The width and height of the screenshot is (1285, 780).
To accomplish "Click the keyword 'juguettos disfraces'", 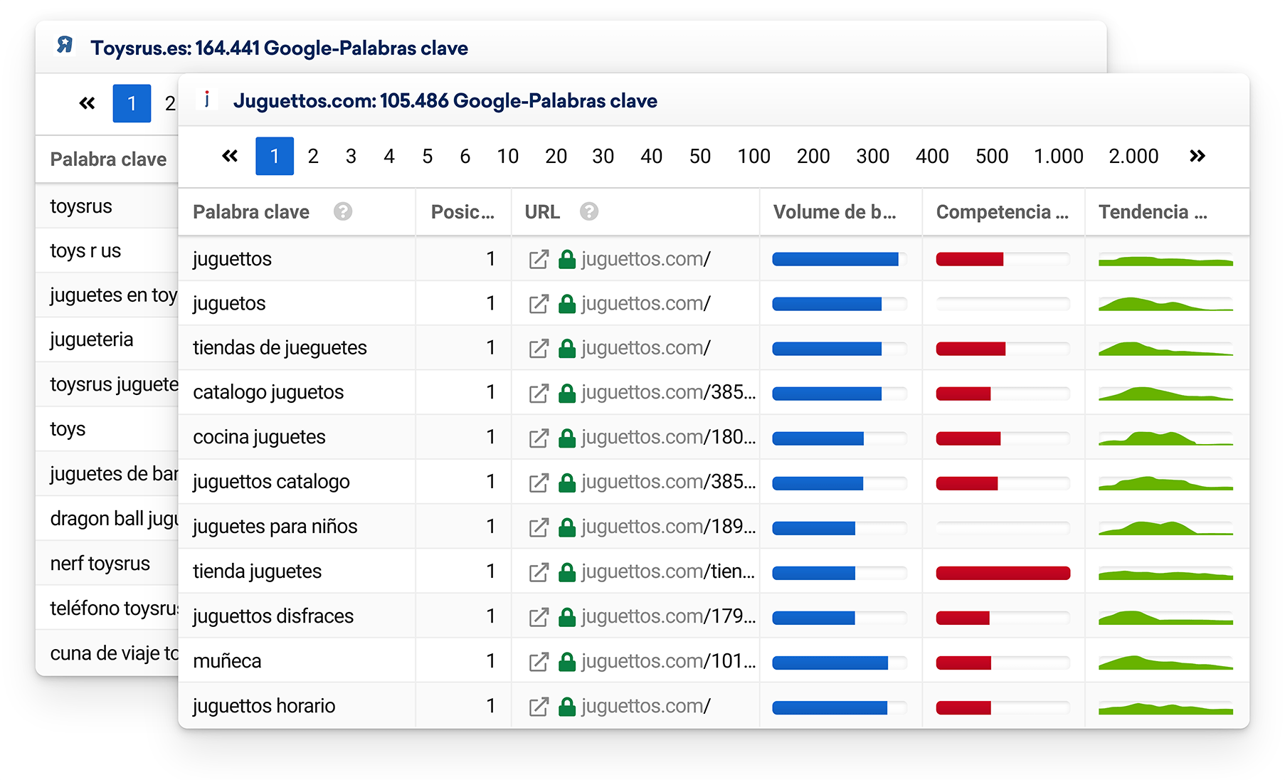I will [273, 616].
